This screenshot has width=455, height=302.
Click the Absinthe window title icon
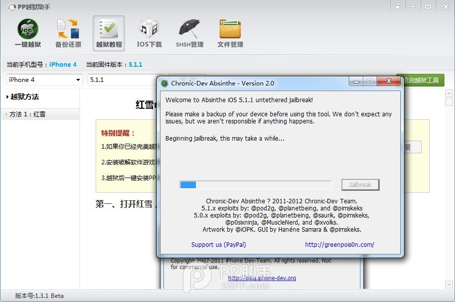[x=164, y=83]
